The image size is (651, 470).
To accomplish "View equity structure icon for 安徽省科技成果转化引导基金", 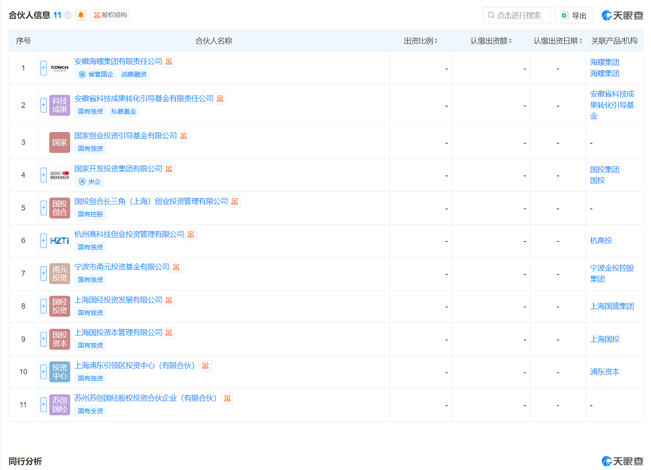I will point(220,99).
